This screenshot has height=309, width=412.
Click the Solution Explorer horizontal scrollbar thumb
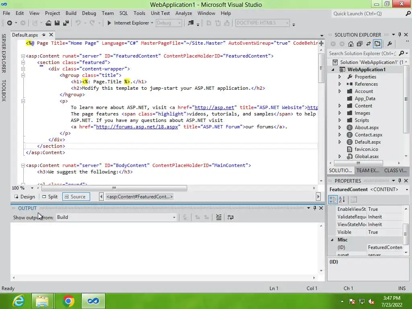point(358,163)
